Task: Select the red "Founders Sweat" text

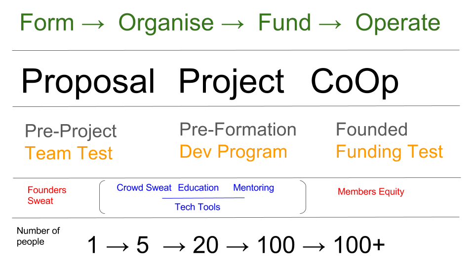Action: coord(46,196)
